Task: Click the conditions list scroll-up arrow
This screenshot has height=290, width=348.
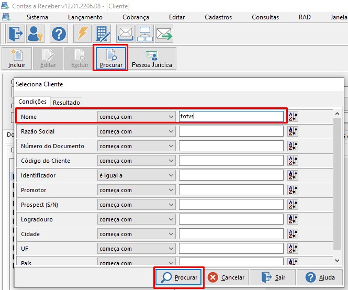Action: pyautogui.click(x=338, y=114)
